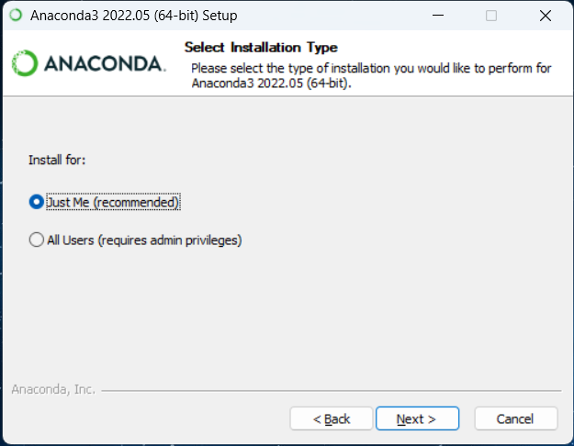The width and height of the screenshot is (574, 446).
Task: Click the Anaconda icon in title bar
Action: [x=15, y=16]
